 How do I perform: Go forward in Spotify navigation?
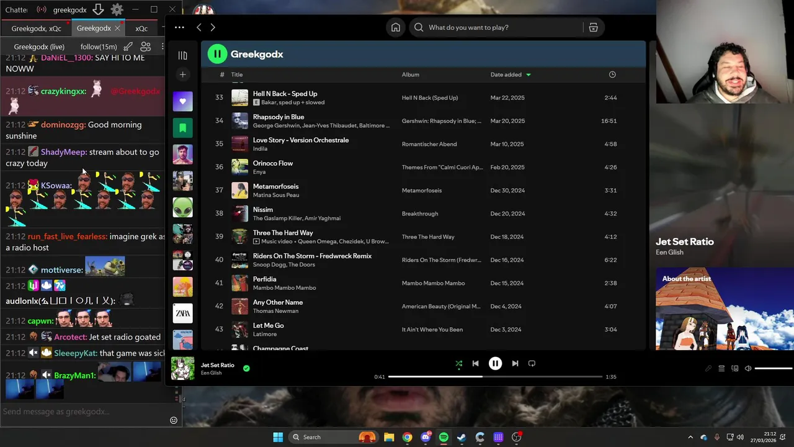tap(213, 27)
